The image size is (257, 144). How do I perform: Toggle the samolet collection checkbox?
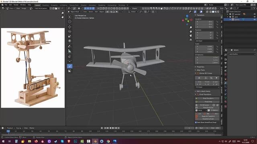click(230, 14)
